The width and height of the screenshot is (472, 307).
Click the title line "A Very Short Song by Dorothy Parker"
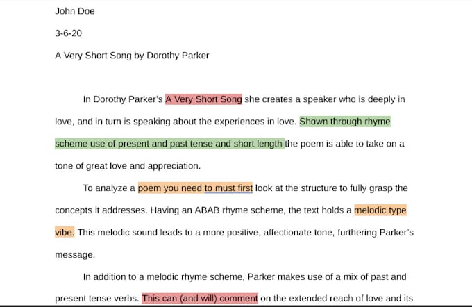coord(132,56)
